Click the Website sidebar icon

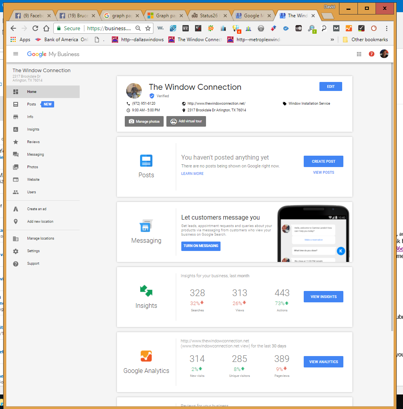pos(16,180)
